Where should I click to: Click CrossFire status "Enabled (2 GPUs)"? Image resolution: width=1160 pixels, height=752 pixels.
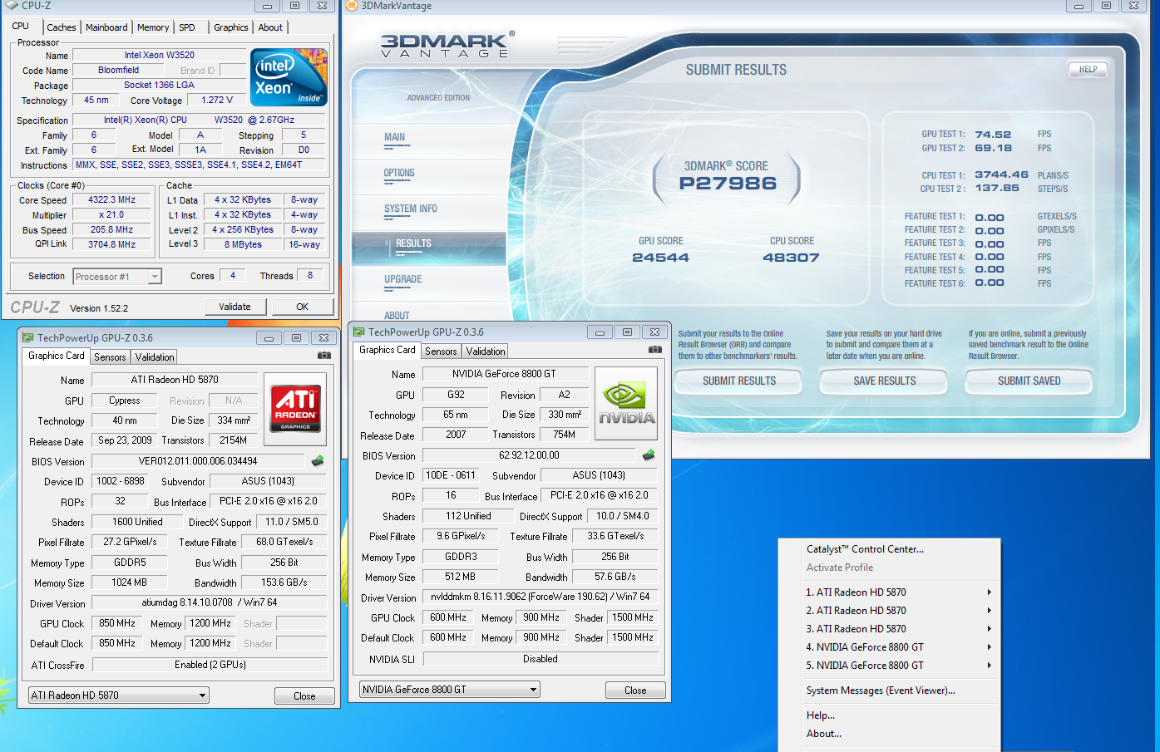pyautogui.click(x=210, y=665)
